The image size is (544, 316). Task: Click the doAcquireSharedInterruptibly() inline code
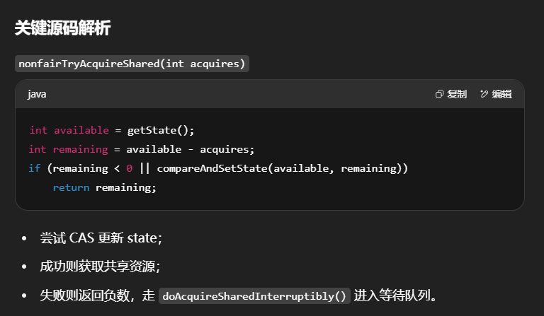pos(255,295)
